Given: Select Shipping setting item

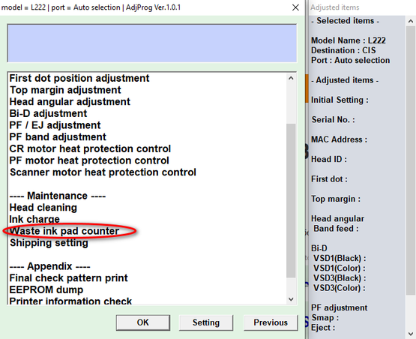Looking at the screenshot, I should coord(49,243).
